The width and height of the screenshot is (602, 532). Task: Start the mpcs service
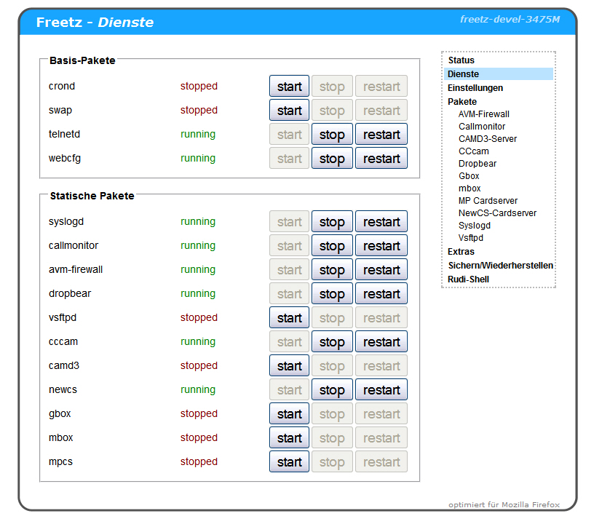pyautogui.click(x=289, y=462)
